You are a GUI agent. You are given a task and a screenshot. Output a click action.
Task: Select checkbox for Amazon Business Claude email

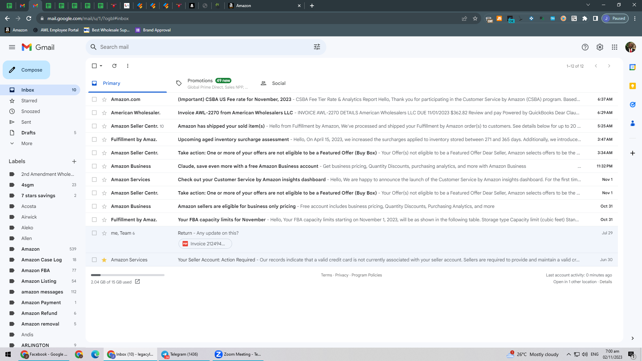(x=94, y=166)
